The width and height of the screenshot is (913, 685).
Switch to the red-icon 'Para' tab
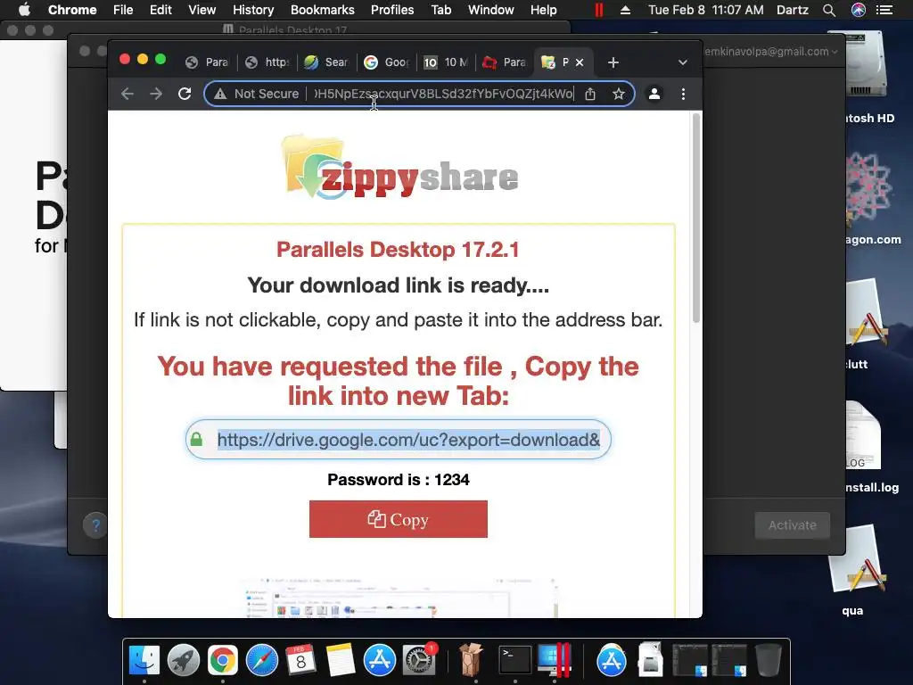click(505, 62)
